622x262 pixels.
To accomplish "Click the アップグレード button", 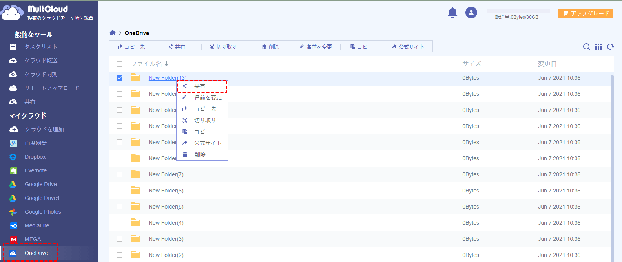I will click(586, 13).
